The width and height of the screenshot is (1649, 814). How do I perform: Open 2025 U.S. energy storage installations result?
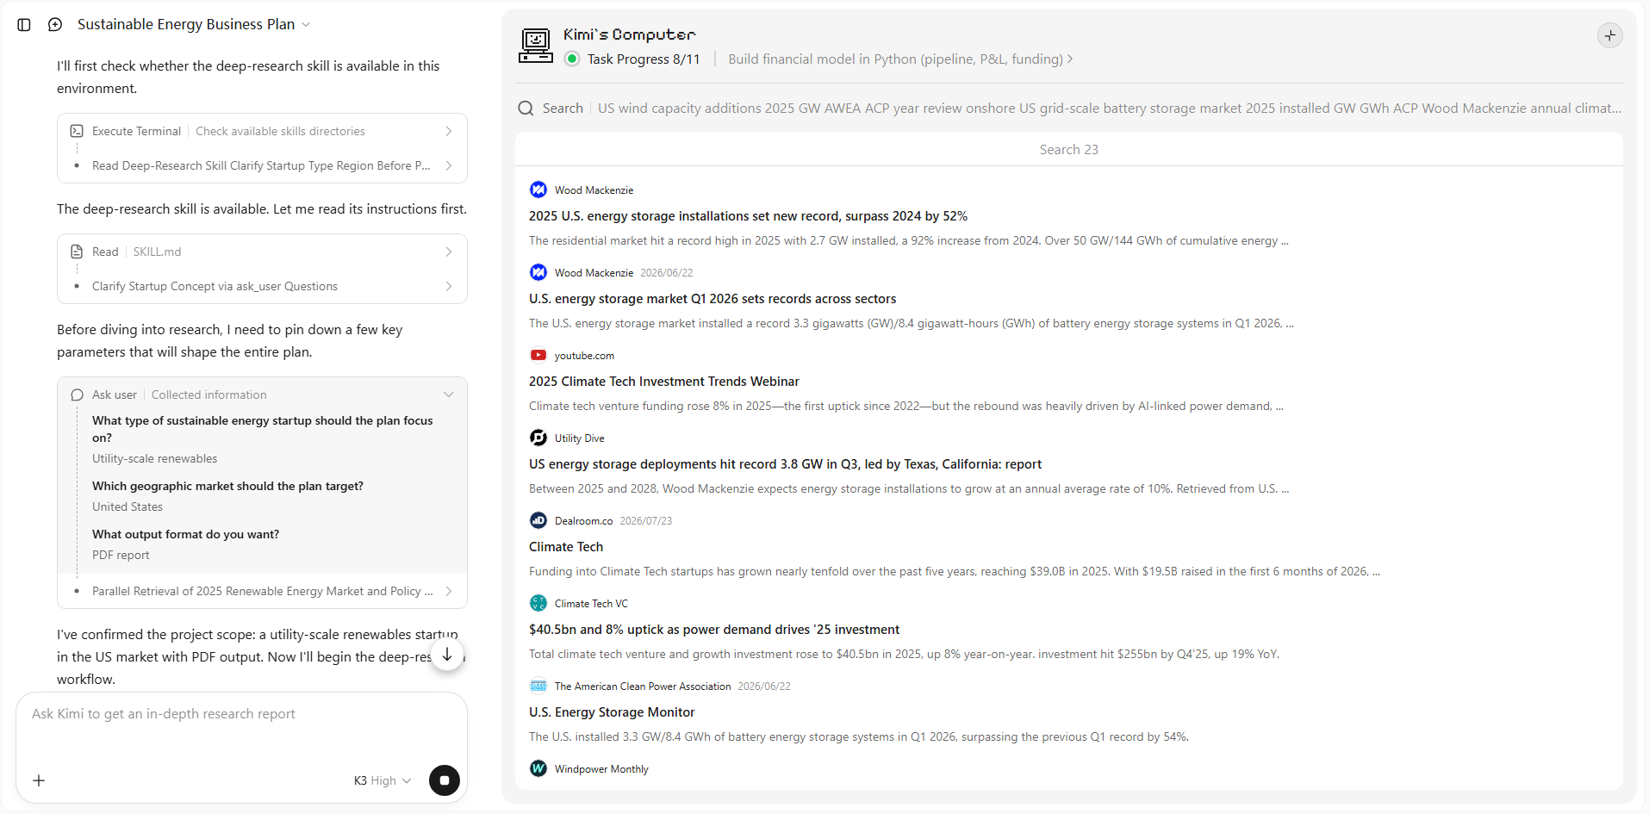[748, 216]
